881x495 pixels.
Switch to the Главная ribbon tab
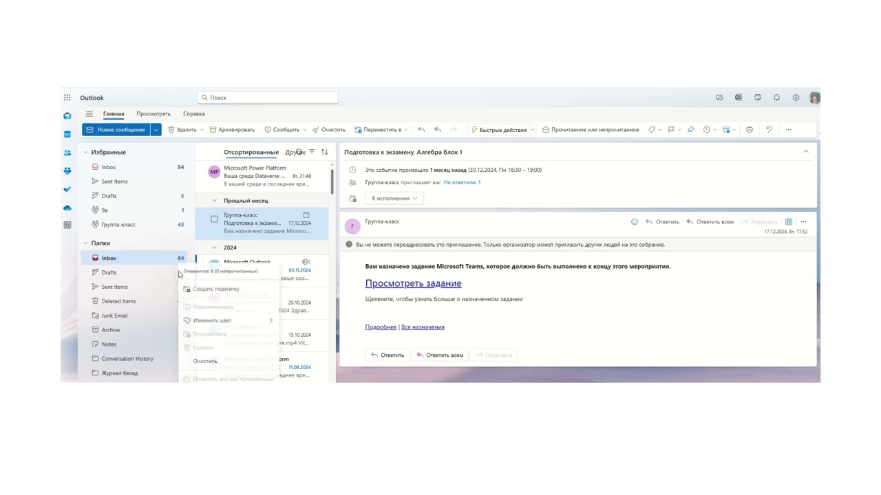click(x=114, y=113)
